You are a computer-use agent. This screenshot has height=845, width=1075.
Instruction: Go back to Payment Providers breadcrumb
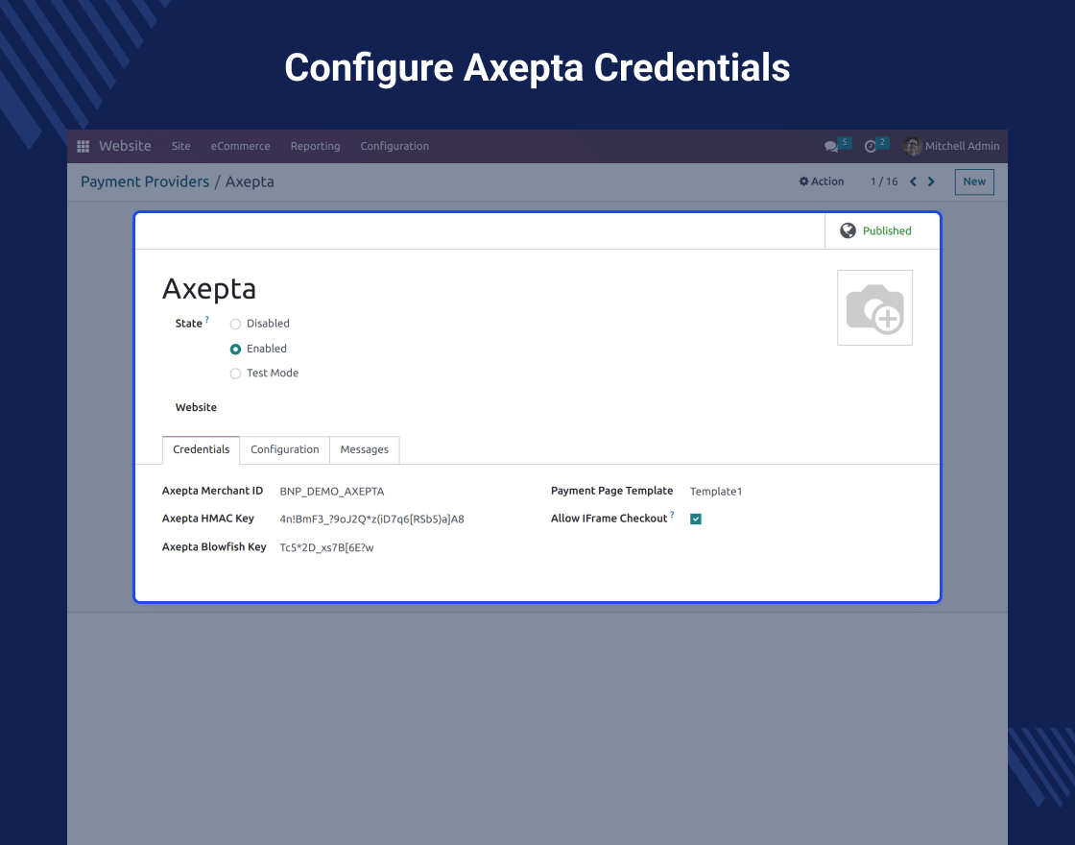(145, 181)
